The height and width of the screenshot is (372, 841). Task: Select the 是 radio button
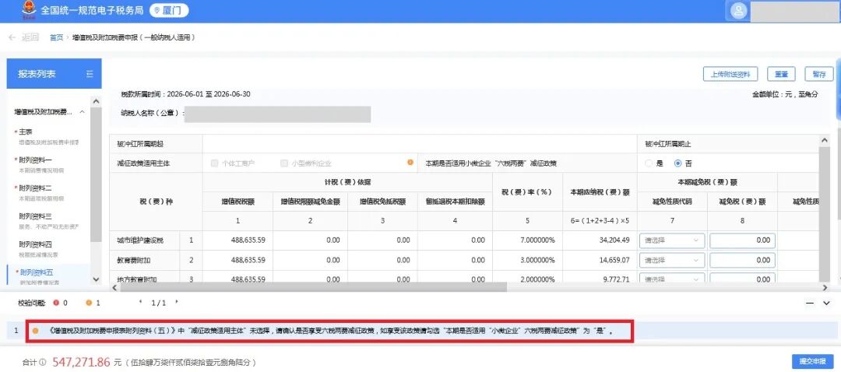(x=650, y=163)
